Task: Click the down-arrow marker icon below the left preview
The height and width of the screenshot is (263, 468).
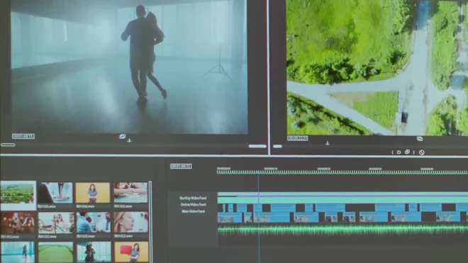Action: (129, 140)
